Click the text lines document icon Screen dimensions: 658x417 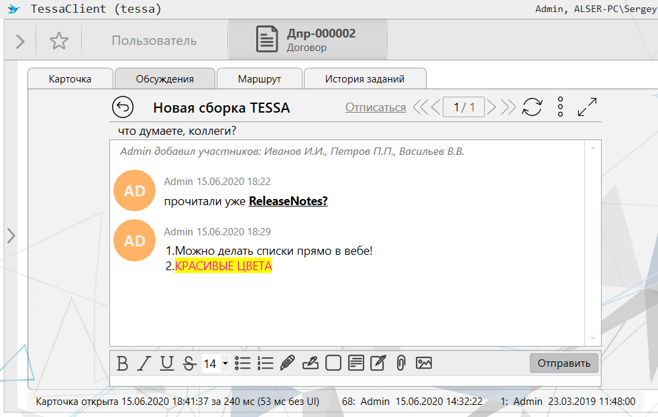356,363
